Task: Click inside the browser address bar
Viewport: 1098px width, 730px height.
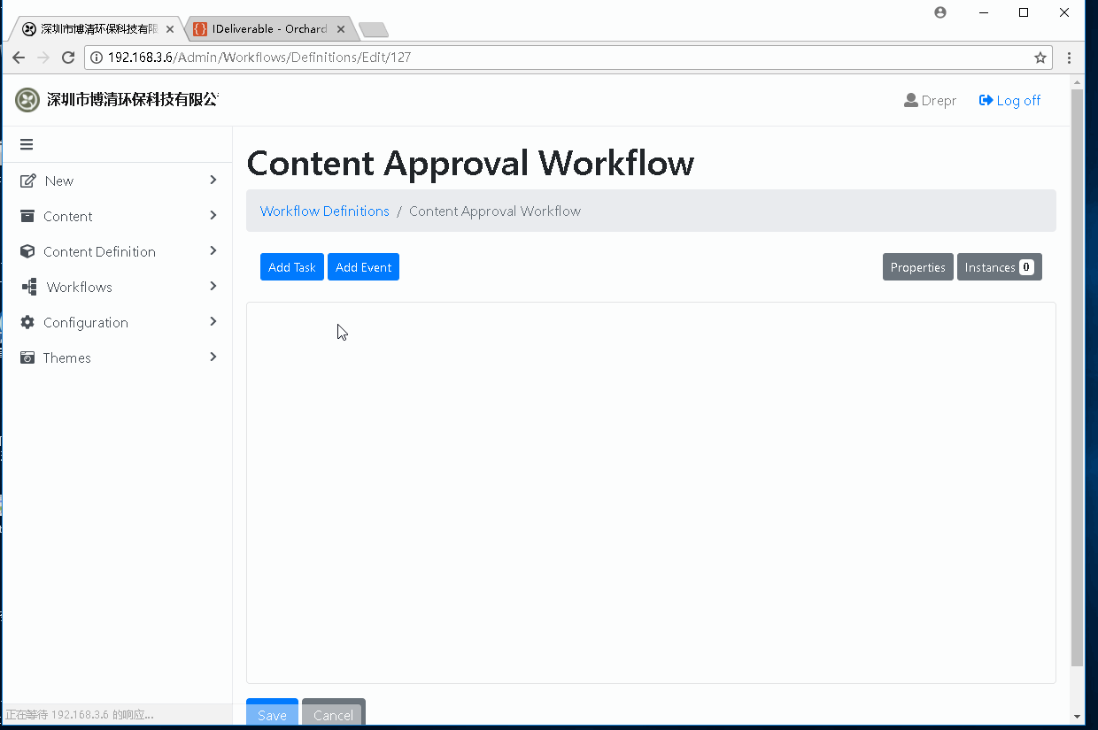Action: pos(531,58)
